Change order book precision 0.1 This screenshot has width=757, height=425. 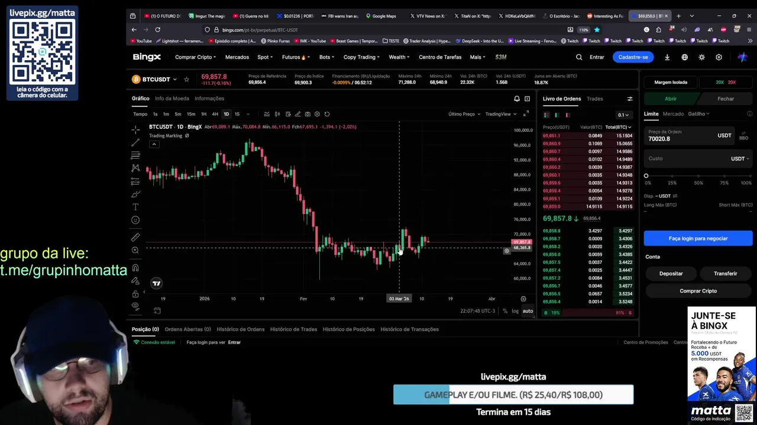[x=623, y=115]
